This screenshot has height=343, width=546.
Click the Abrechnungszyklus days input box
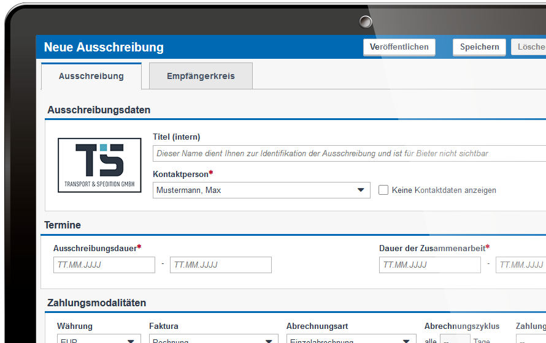click(455, 339)
